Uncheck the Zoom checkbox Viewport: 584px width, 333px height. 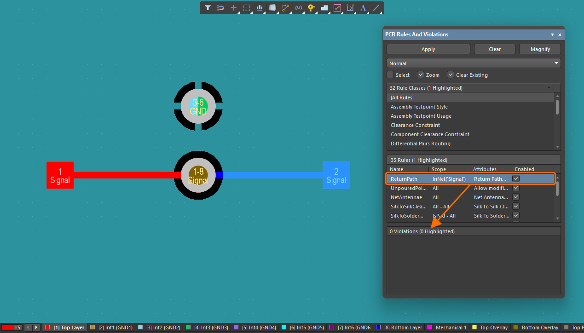tap(421, 75)
